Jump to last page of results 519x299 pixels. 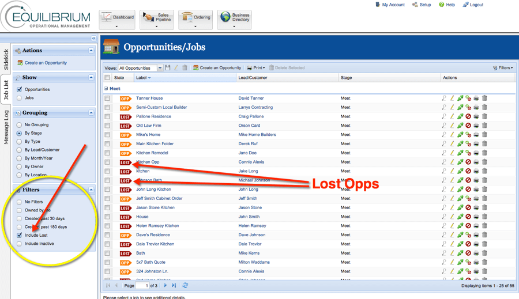click(174, 285)
